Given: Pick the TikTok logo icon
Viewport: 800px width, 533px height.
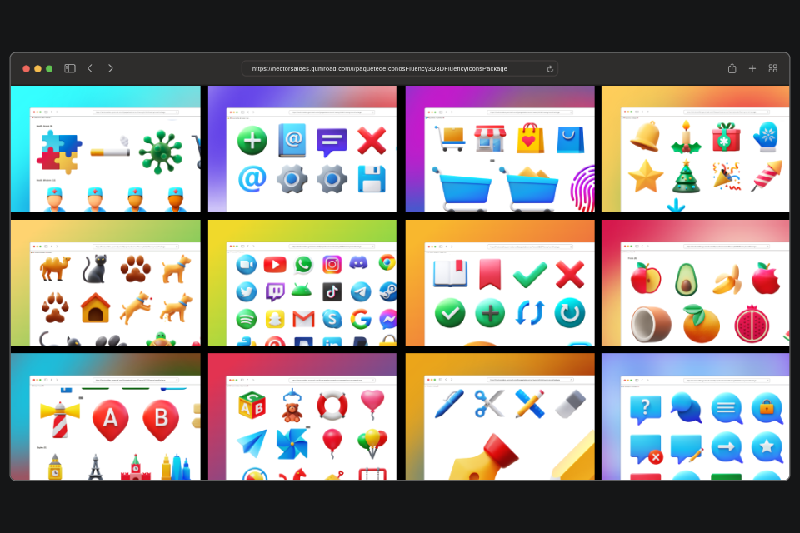Looking at the screenshot, I should pyautogui.click(x=332, y=291).
